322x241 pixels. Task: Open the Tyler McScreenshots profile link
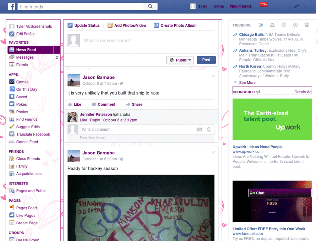[x=34, y=26]
